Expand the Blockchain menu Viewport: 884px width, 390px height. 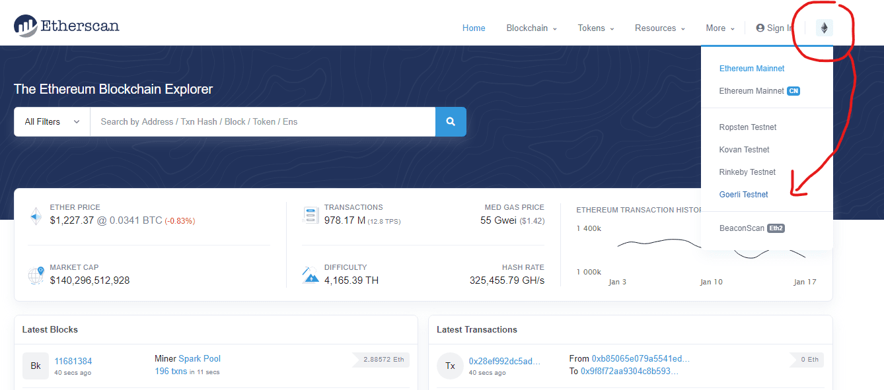click(x=531, y=28)
